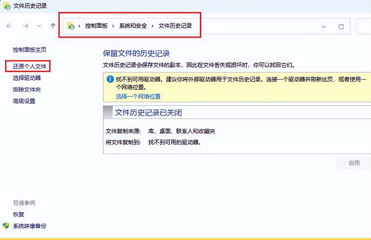Refresh the page using the refresh icon
The width and height of the screenshot is (371, 240).
click(341, 26)
